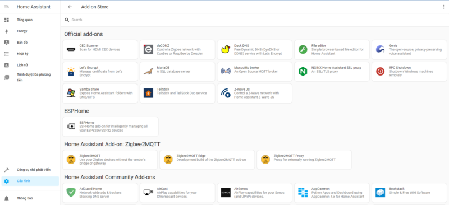Open the Let's Encrypt padlock icon
Screen dimensions: 449x205
71,72
